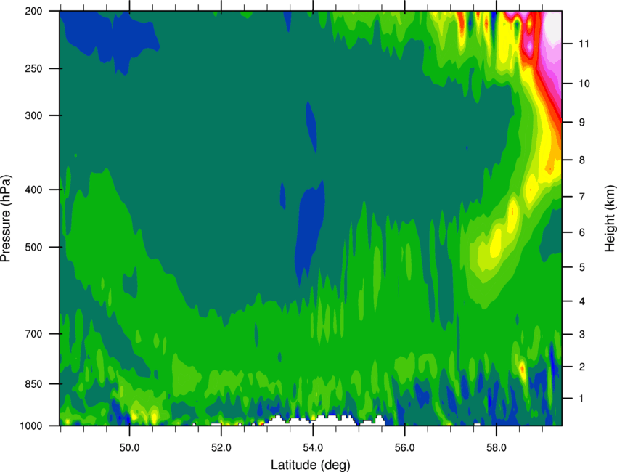
Task: Click the 52.0 latitude tick label
Action: [x=221, y=447]
